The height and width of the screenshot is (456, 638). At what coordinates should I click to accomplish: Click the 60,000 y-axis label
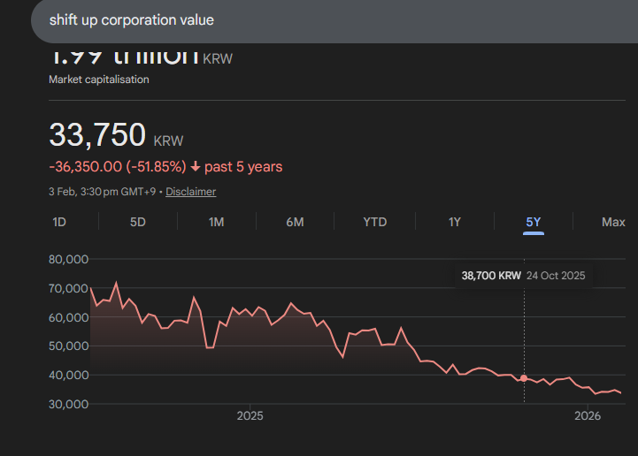pyautogui.click(x=68, y=317)
